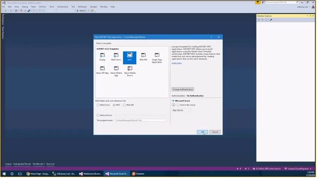The height and width of the screenshot is (178, 317).
Task: Click the wrench icon in Solution Explorer
Action: [271, 20]
